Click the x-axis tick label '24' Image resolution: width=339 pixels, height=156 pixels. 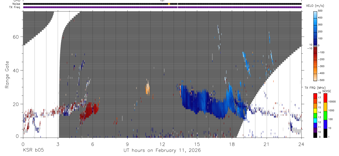(301, 144)
